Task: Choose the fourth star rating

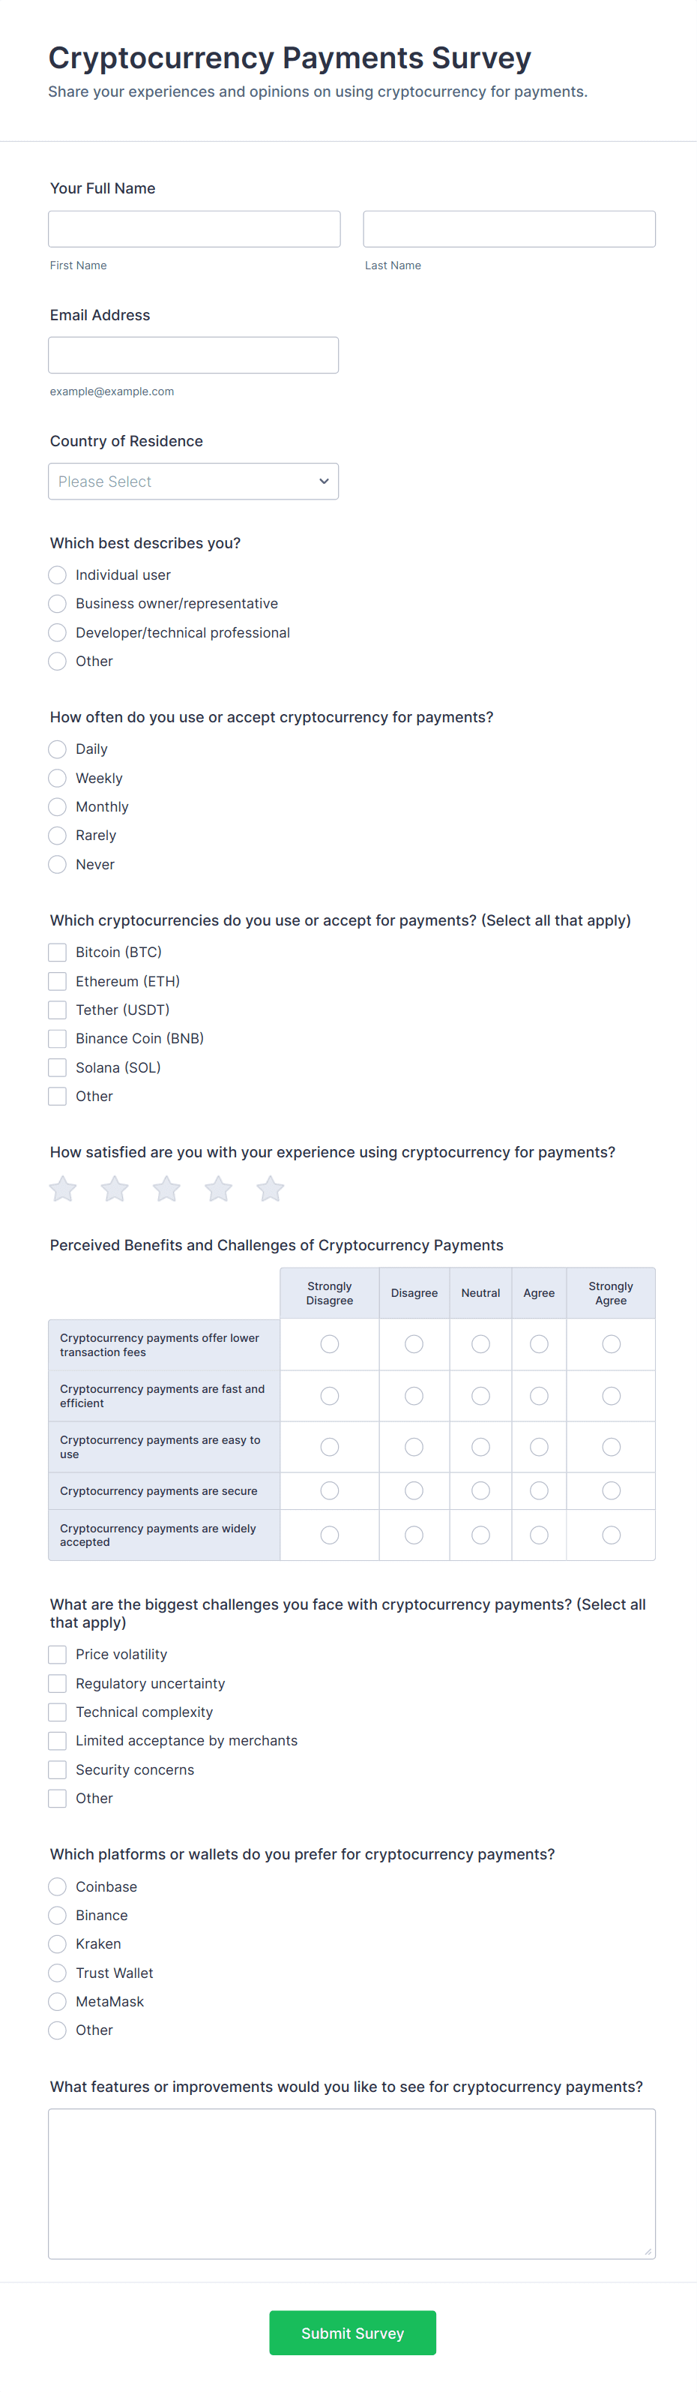Action: click(219, 1189)
